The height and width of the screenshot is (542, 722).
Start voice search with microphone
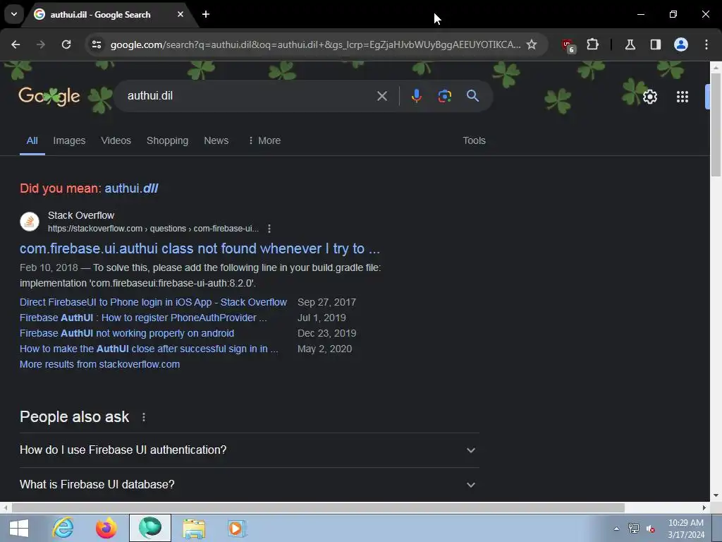click(416, 96)
